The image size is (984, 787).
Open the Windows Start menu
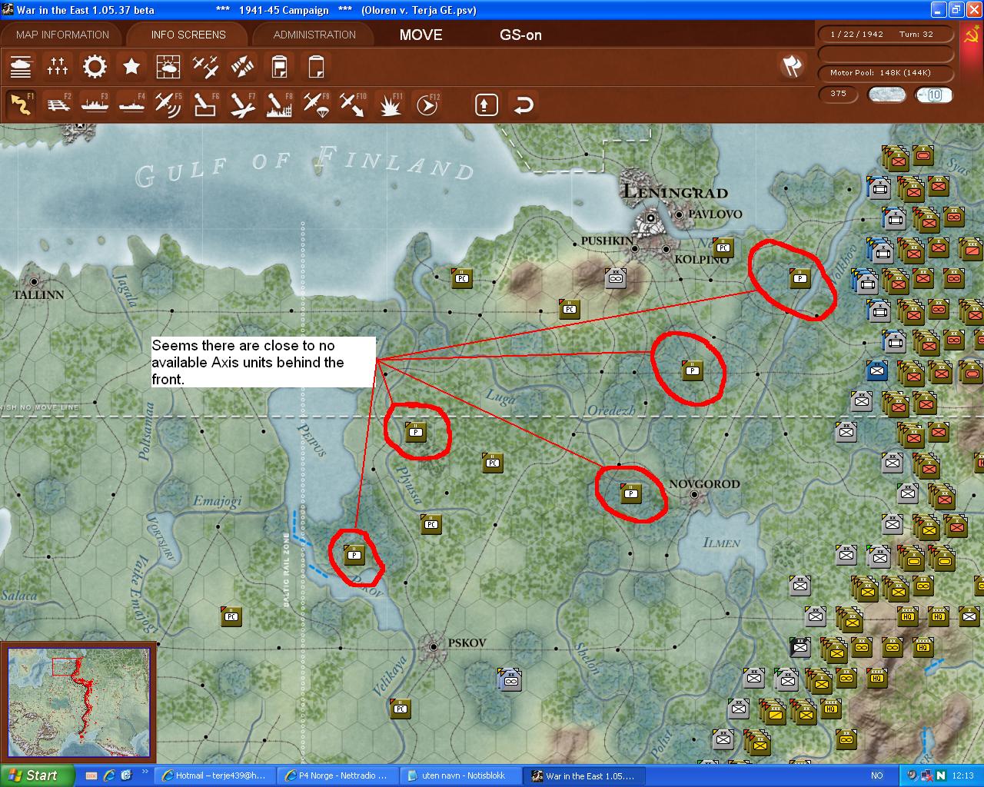tap(38, 775)
